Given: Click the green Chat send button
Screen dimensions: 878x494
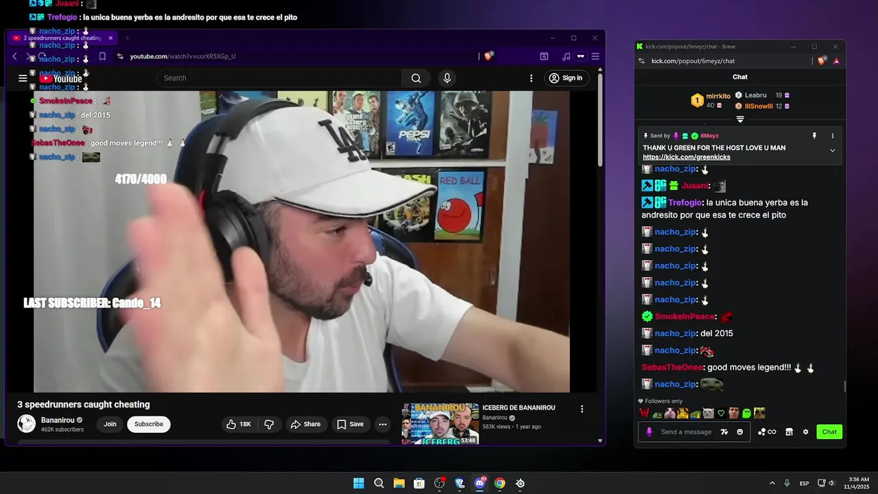Looking at the screenshot, I should click(x=829, y=432).
